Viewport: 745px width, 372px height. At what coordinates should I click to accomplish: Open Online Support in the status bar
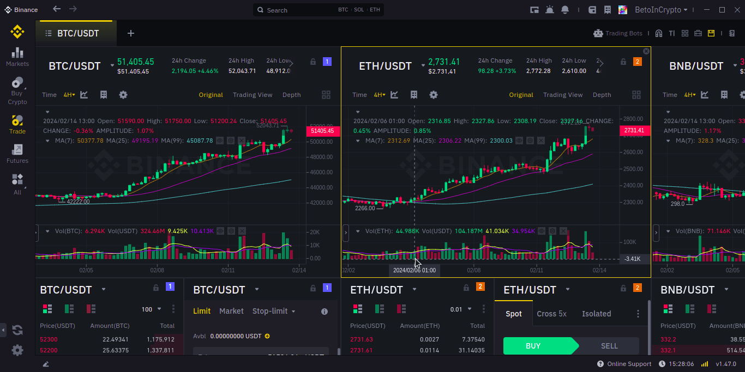[x=624, y=364]
